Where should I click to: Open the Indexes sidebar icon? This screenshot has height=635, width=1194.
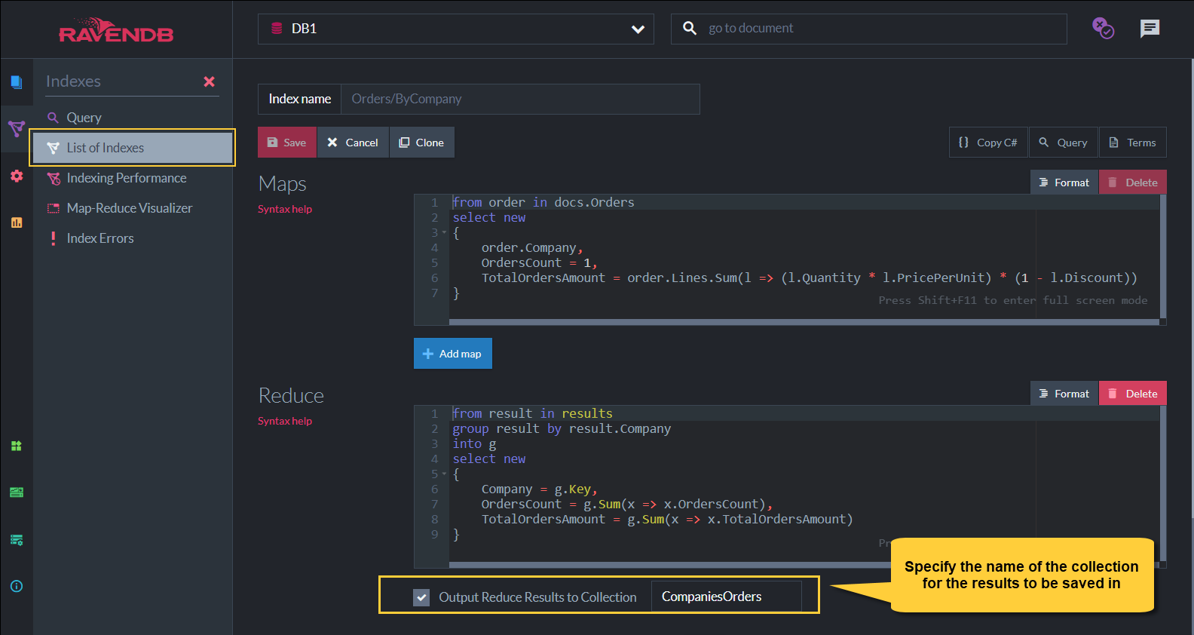tap(17, 128)
